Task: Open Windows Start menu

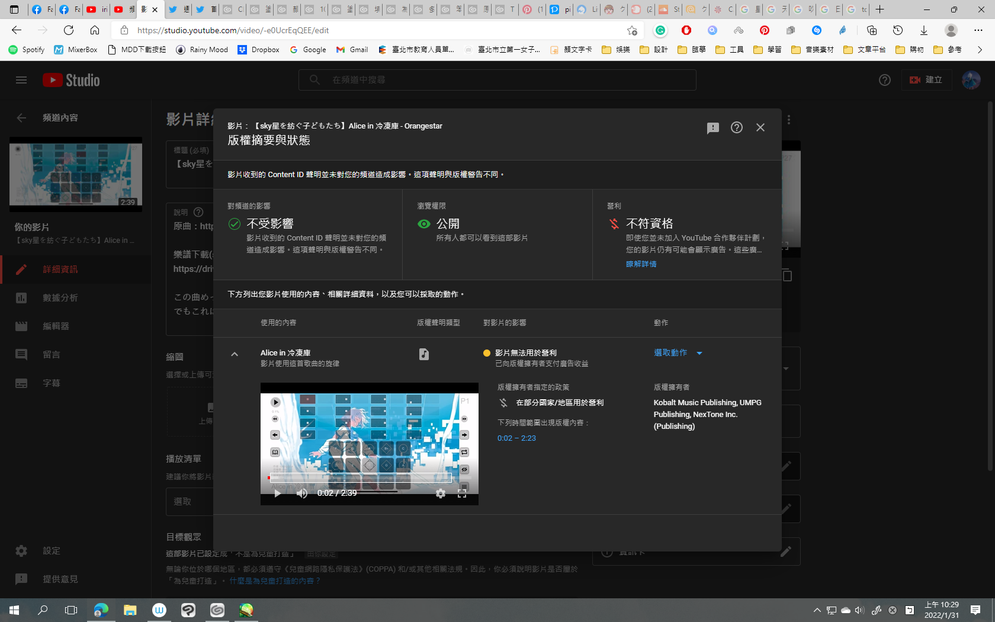Action: [x=14, y=610]
